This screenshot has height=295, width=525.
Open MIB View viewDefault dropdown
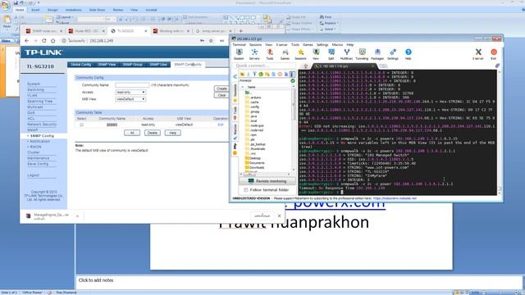[x=130, y=99]
